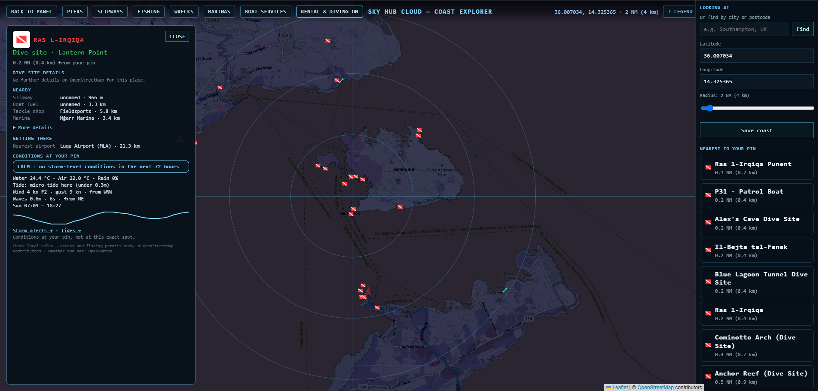819x391 pixels.
Task: Toggle the Slipways layer
Action: (x=110, y=12)
